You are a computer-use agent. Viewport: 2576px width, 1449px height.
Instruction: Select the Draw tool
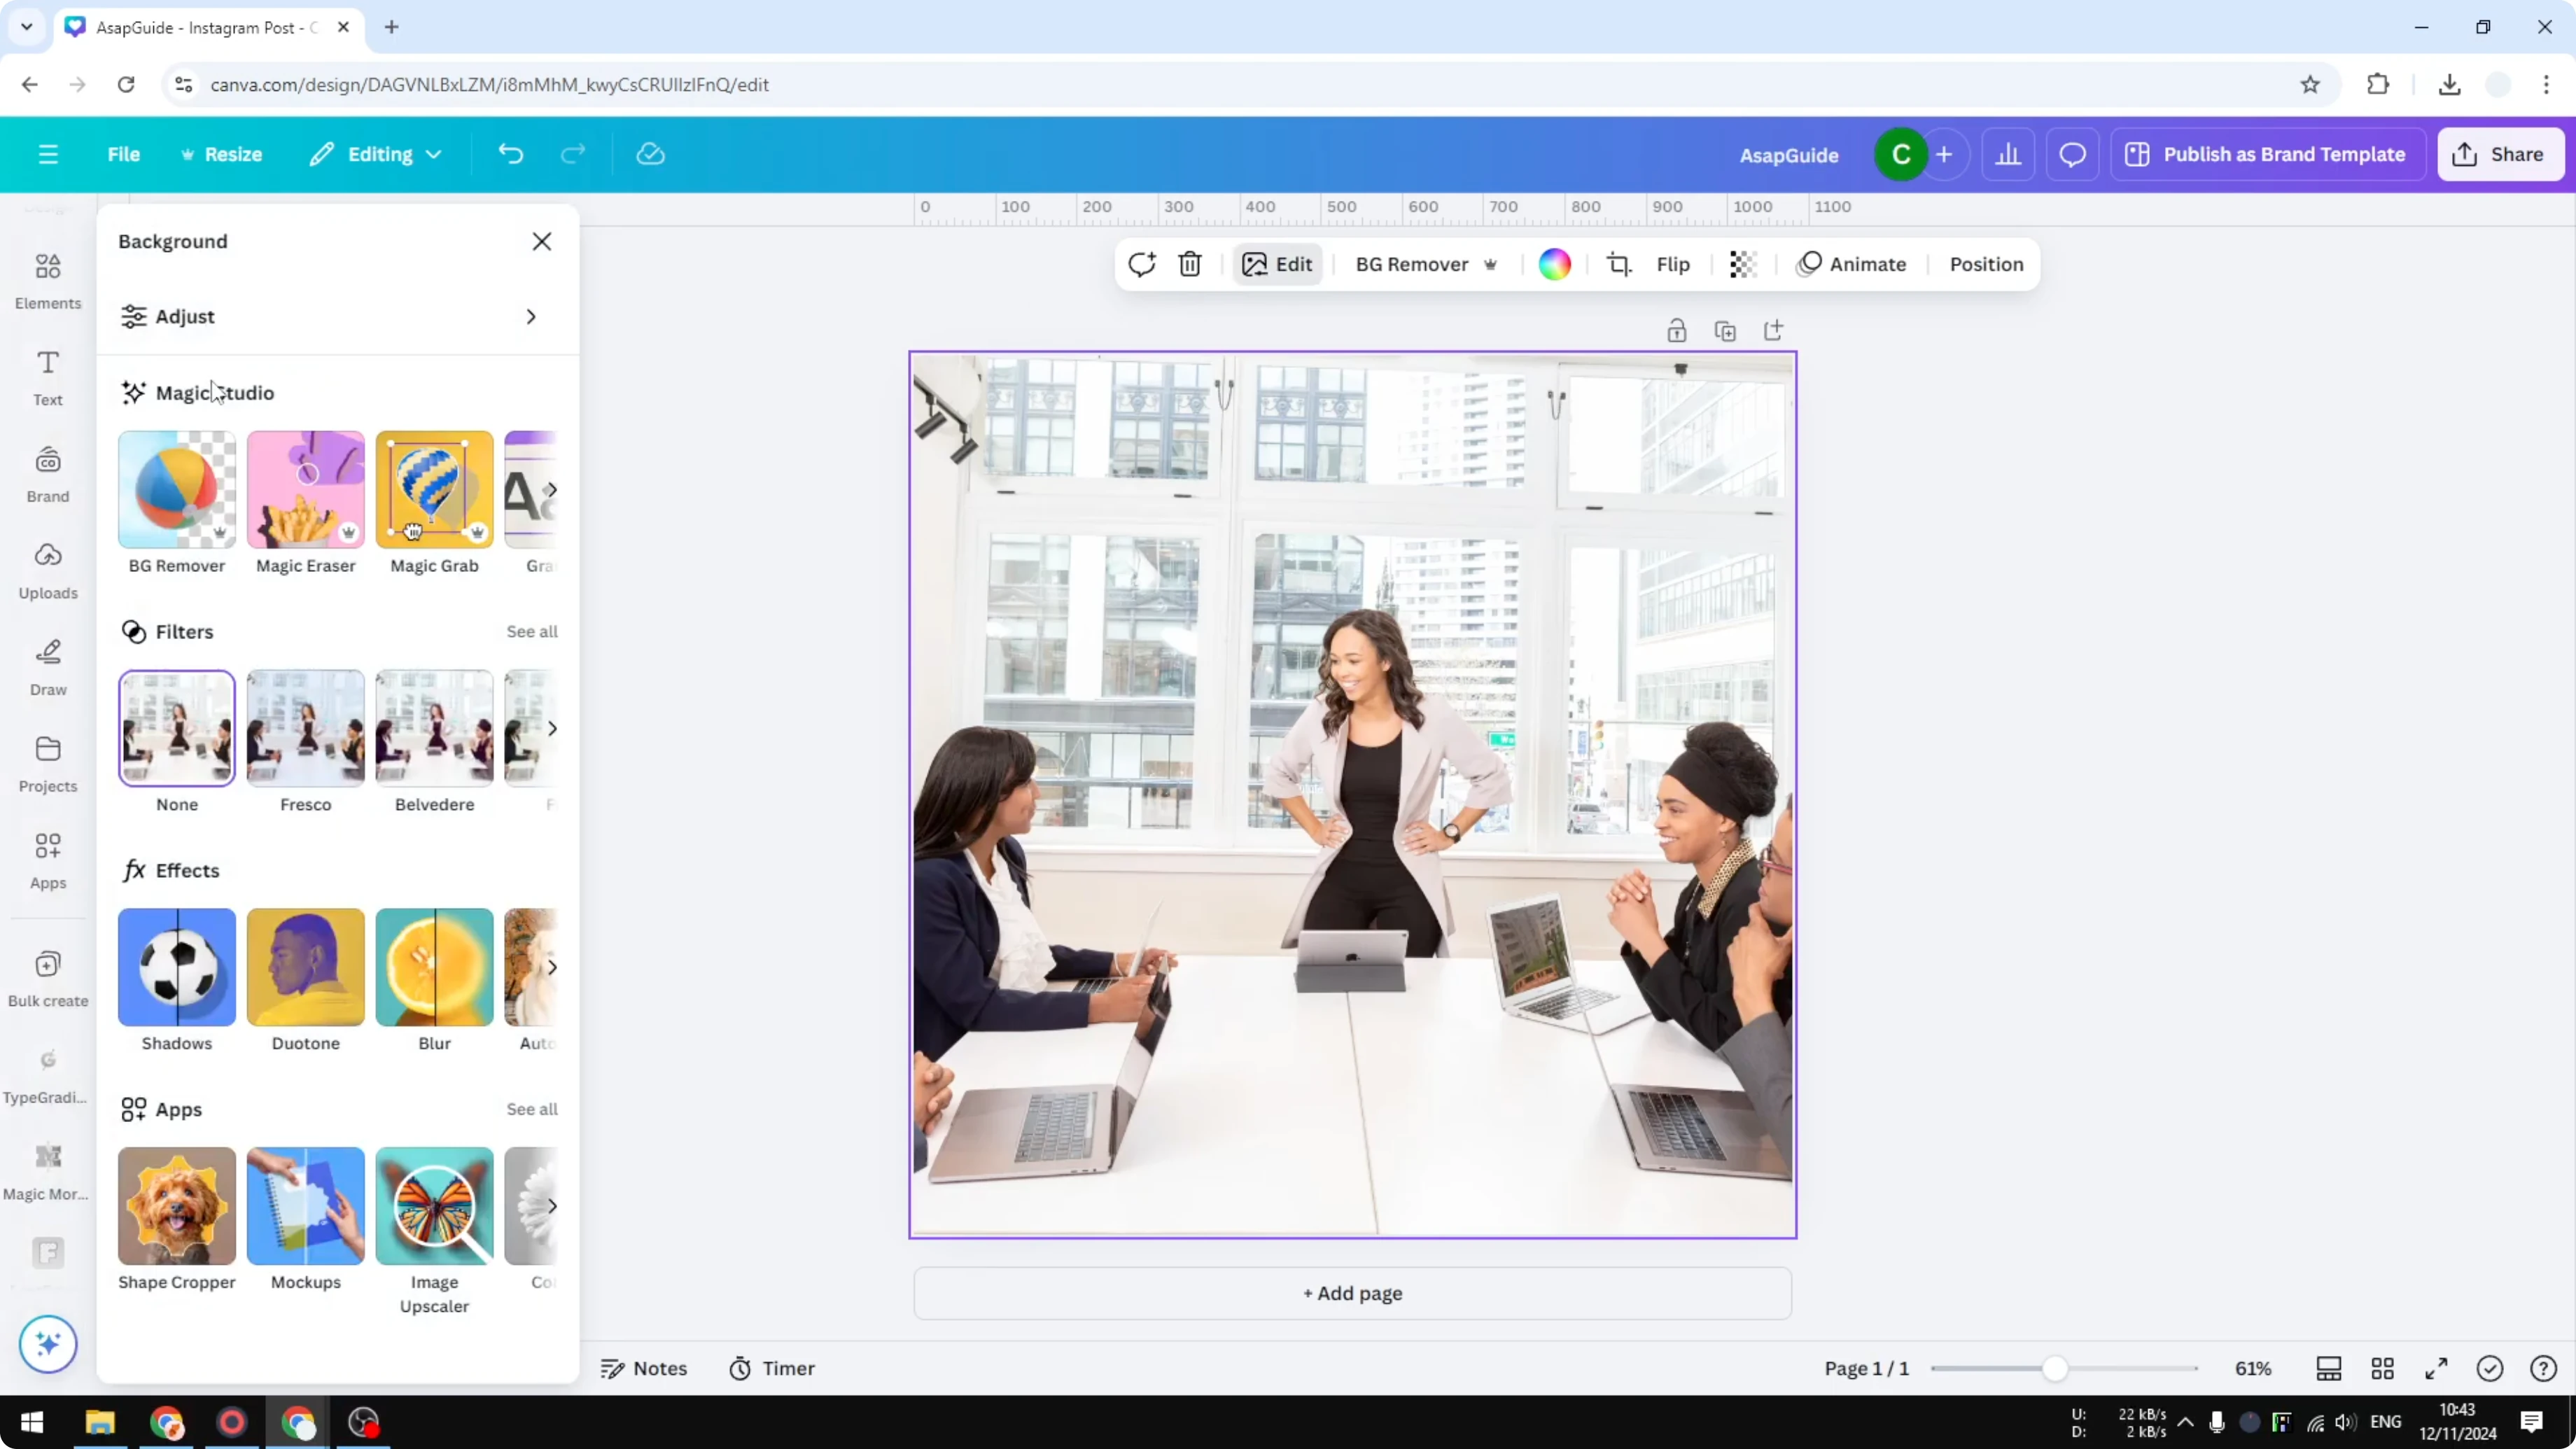pos(47,663)
